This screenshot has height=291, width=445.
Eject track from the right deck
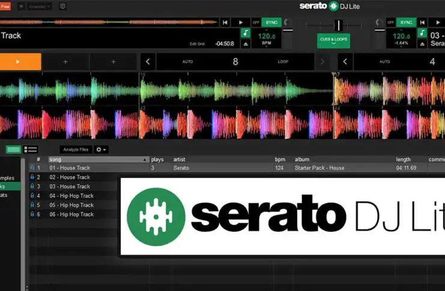pos(422,44)
